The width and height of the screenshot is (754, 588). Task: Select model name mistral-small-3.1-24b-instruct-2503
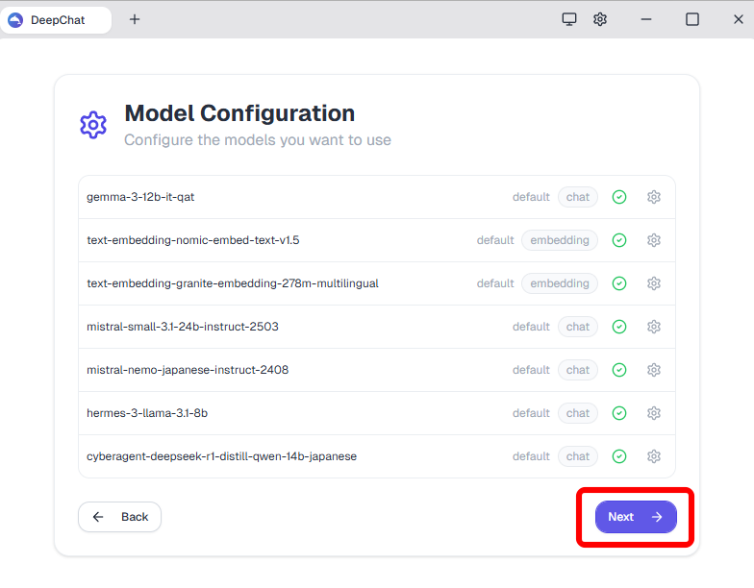[x=183, y=327]
